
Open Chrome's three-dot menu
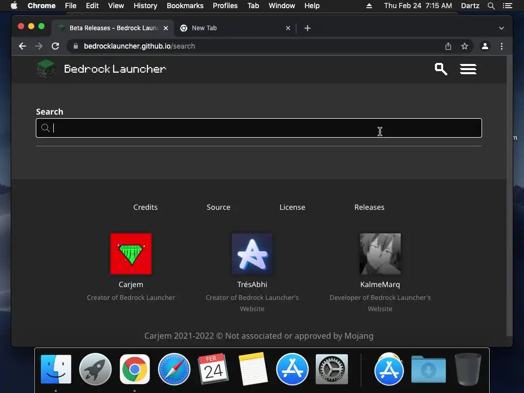tap(501, 46)
